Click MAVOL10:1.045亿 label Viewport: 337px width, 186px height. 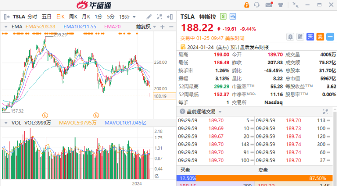[125, 123]
